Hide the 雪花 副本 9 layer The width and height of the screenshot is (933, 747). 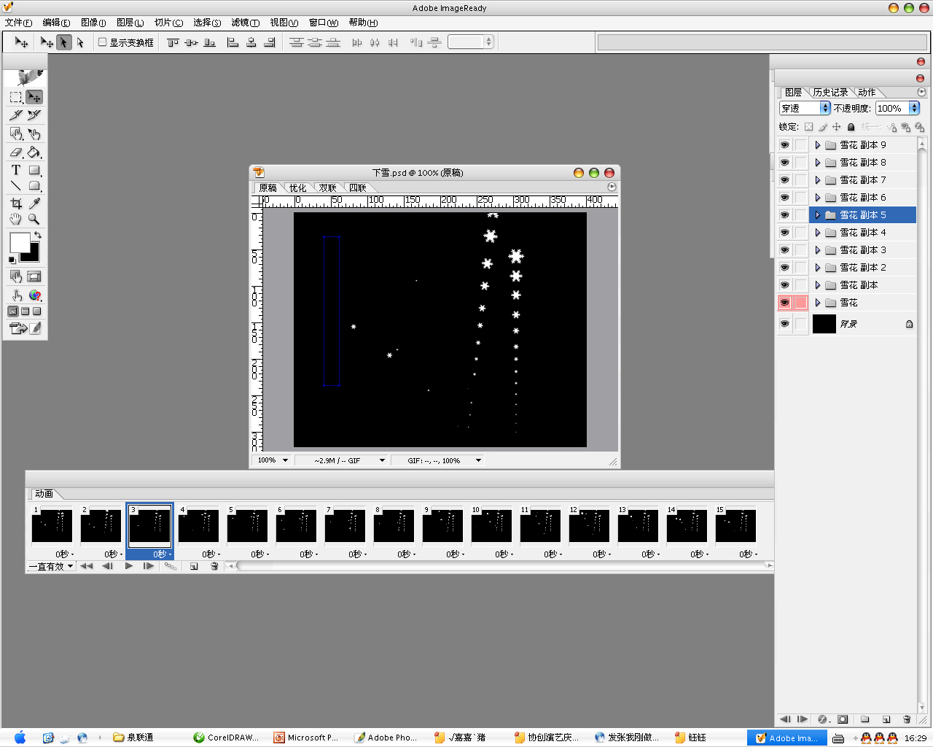tap(784, 145)
